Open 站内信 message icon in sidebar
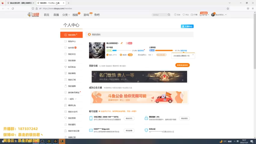The height and width of the screenshot is (144, 256). pos(66,47)
